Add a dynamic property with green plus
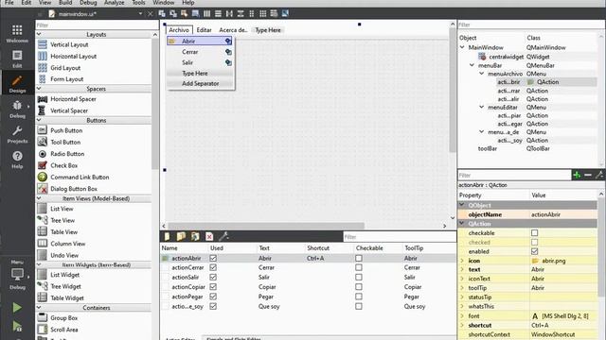The height and width of the screenshot is (340, 606). click(577, 175)
